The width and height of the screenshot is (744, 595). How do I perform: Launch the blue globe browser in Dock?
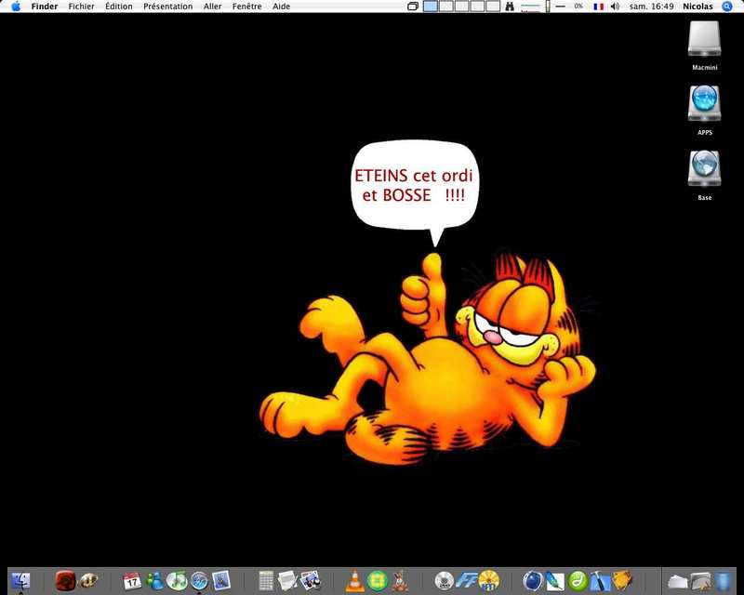pyautogui.click(x=533, y=581)
